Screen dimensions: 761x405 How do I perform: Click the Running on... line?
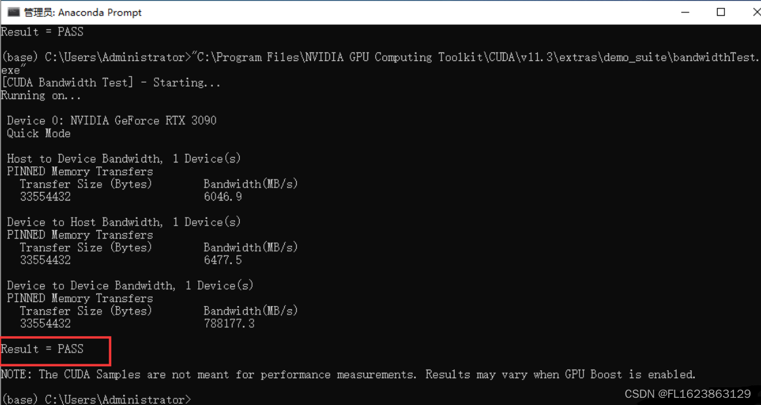coord(41,96)
